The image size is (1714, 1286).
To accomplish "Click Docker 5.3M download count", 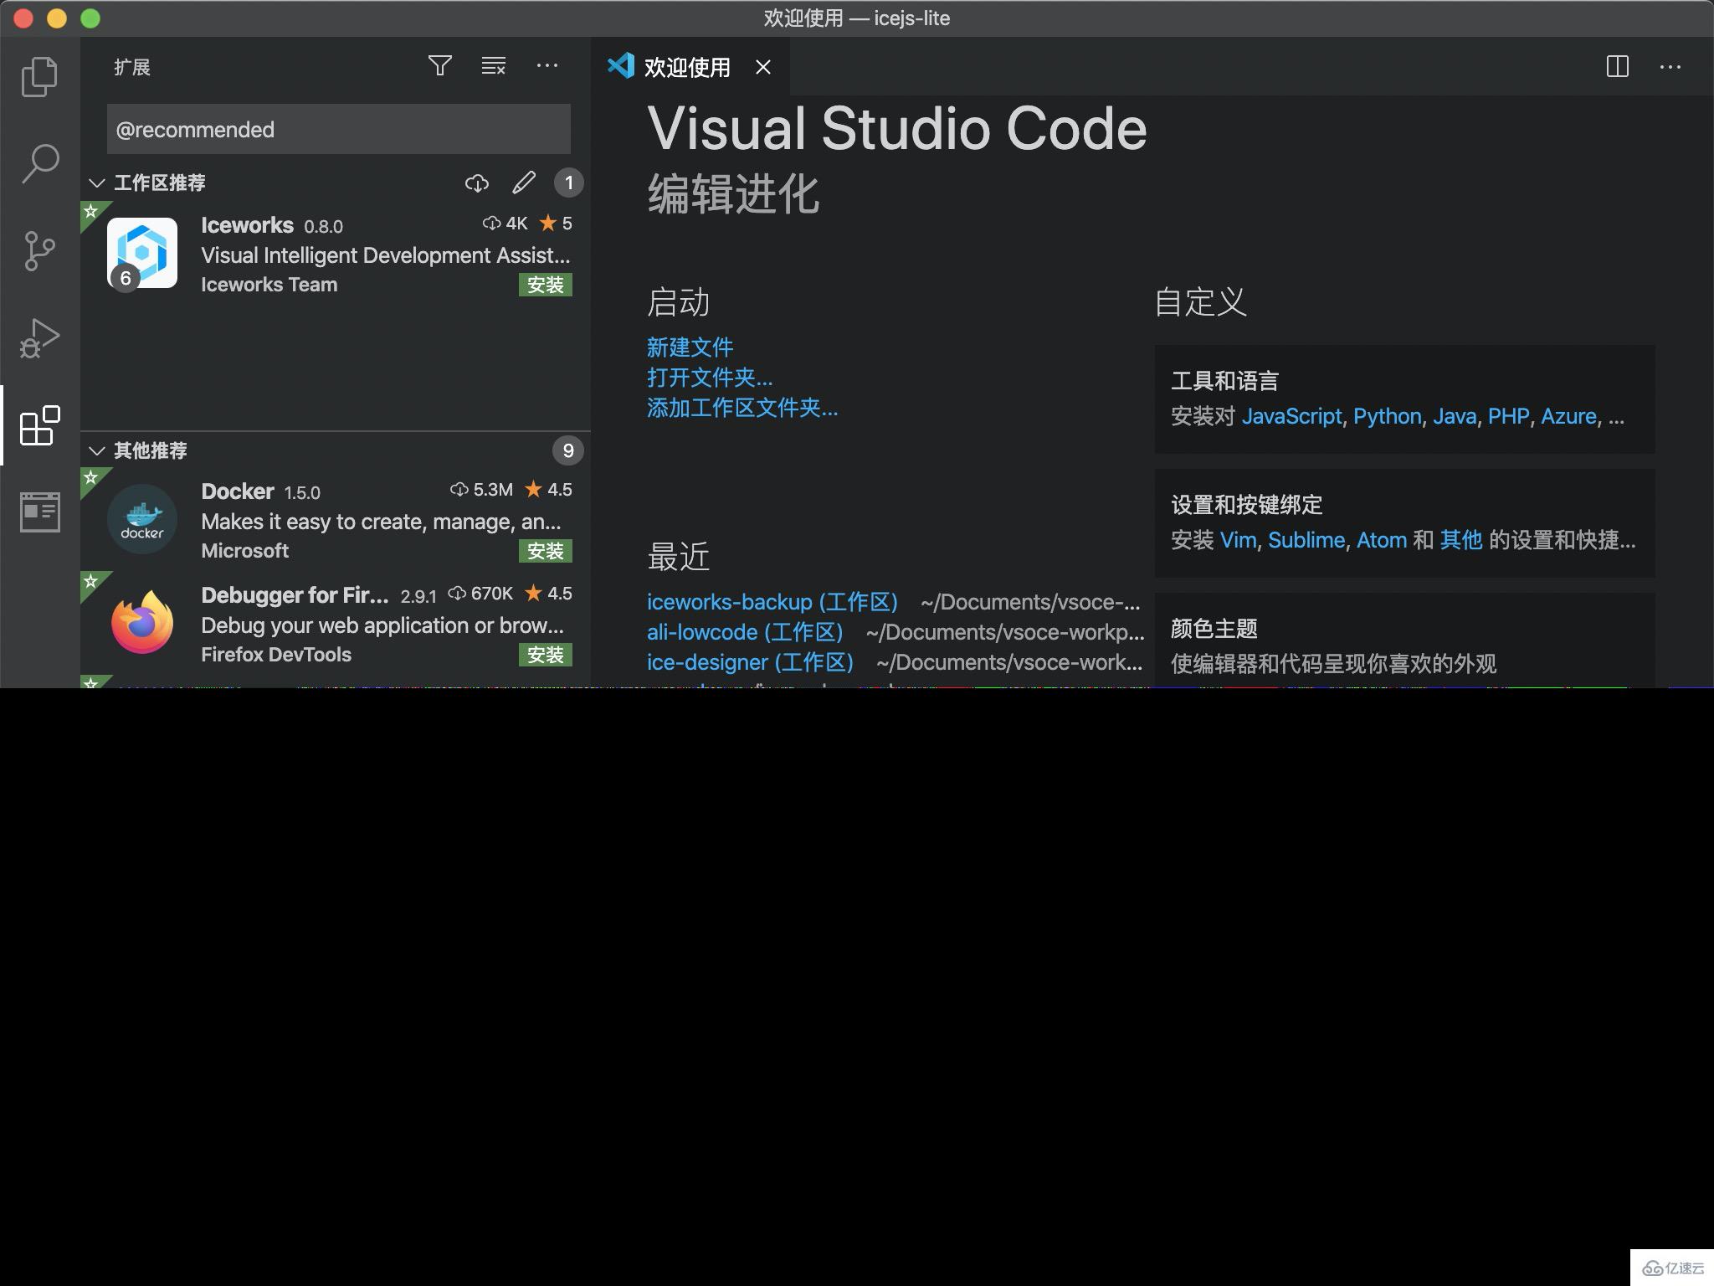I will tap(482, 490).
